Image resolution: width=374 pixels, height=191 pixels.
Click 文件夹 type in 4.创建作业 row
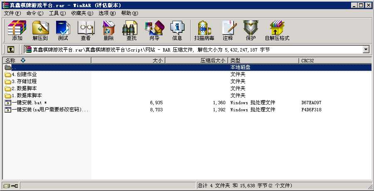click(x=238, y=75)
